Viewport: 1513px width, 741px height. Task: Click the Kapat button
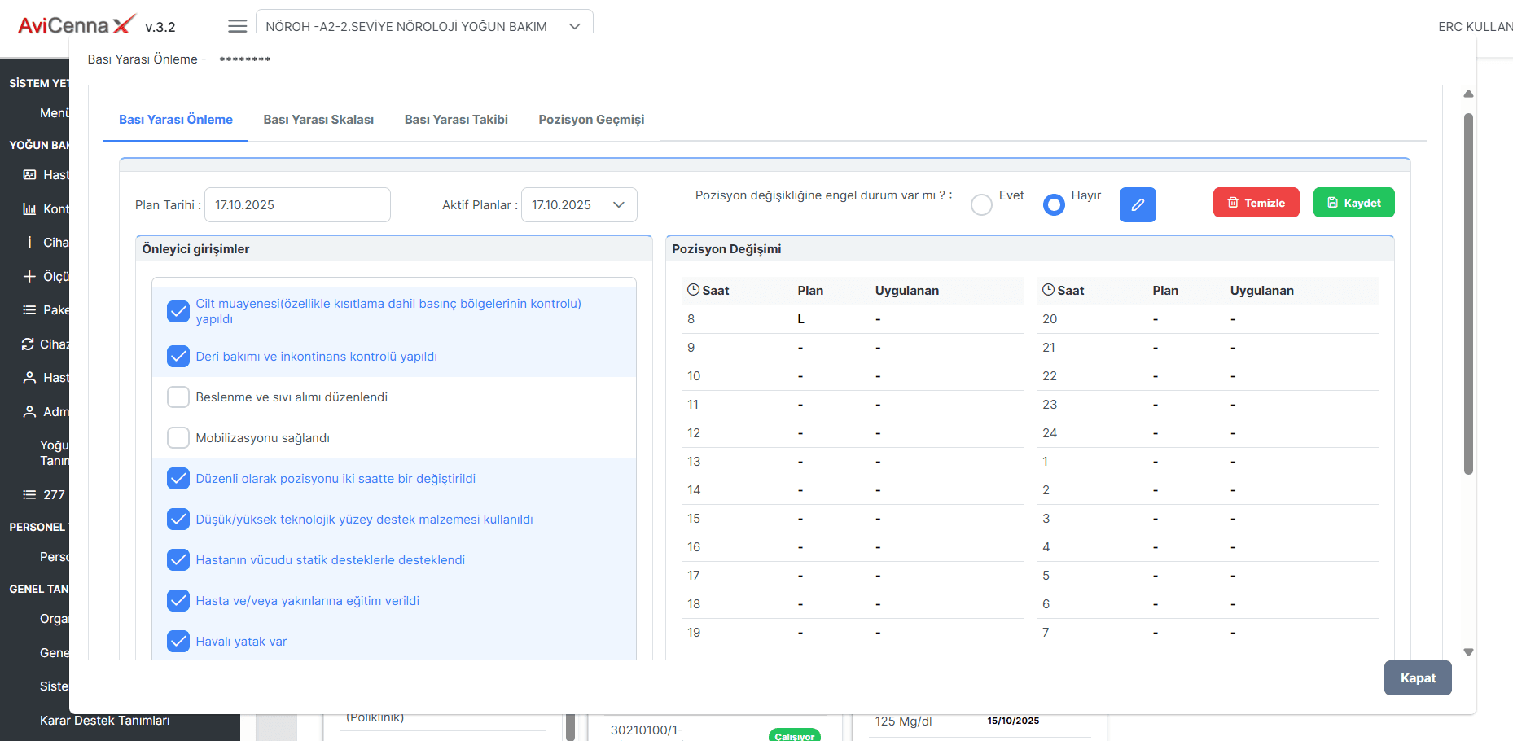(1418, 678)
